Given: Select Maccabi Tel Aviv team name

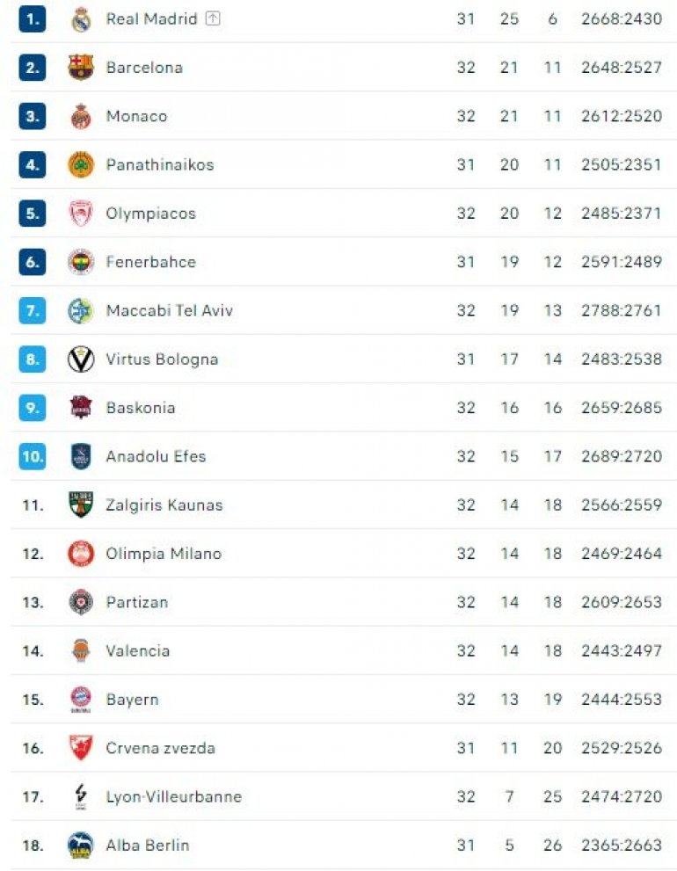Looking at the screenshot, I should point(169,310).
